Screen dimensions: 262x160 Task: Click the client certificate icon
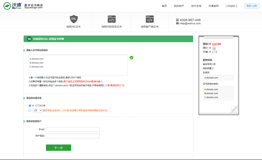click(x=150, y=19)
